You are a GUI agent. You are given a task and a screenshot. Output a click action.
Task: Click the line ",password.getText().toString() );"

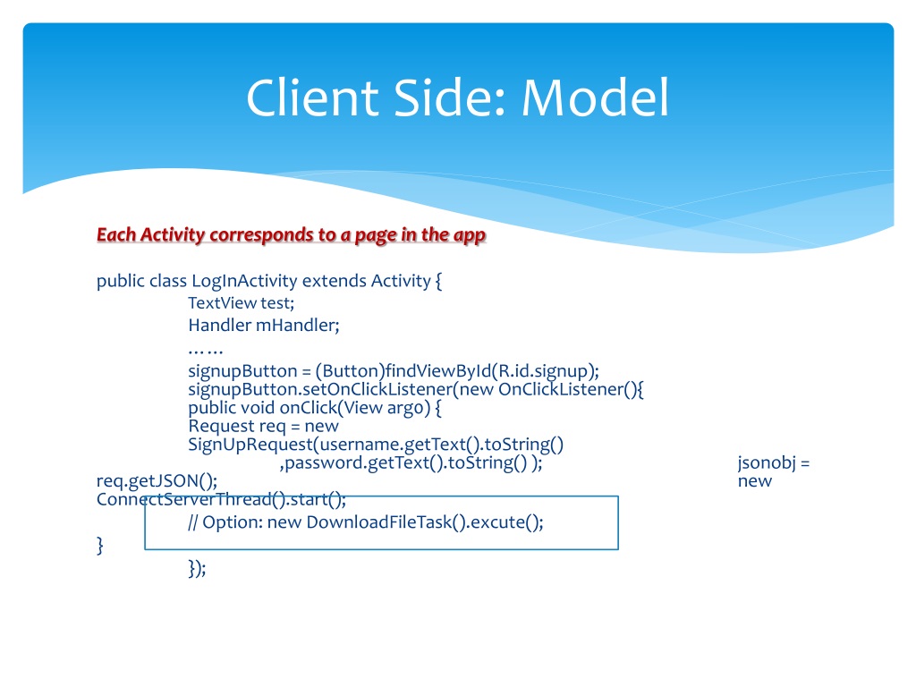click(x=411, y=463)
